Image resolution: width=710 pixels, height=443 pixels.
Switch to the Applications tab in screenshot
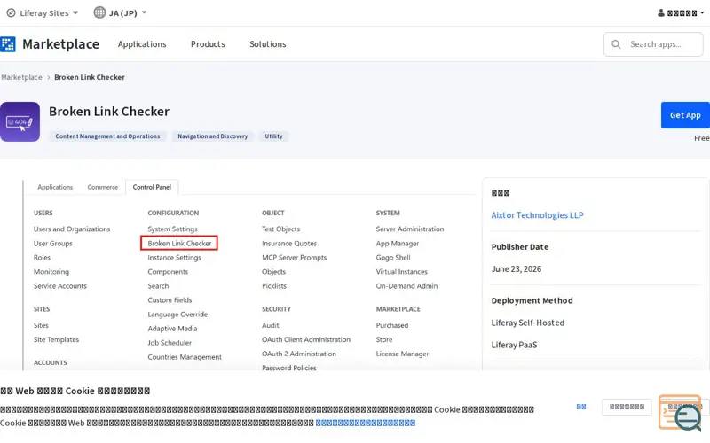coord(55,187)
